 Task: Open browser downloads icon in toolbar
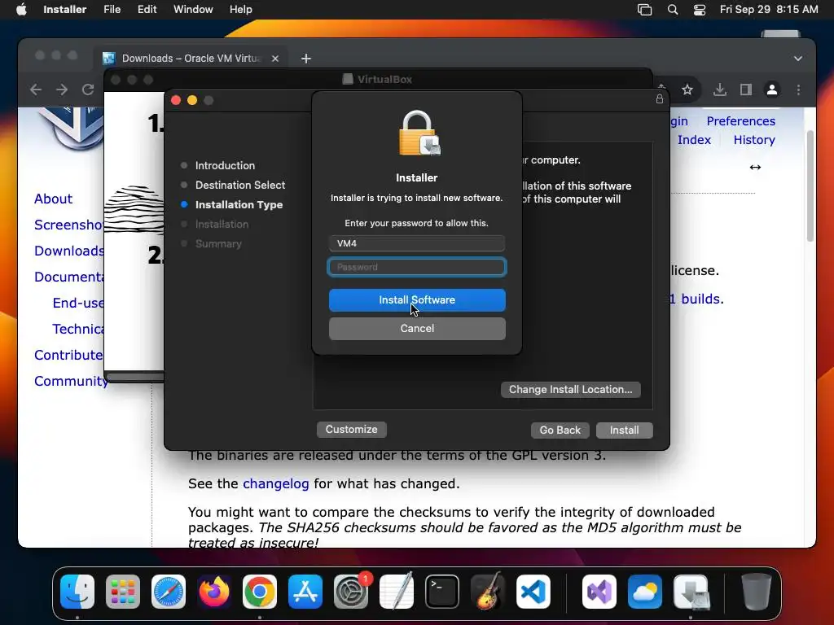click(720, 90)
